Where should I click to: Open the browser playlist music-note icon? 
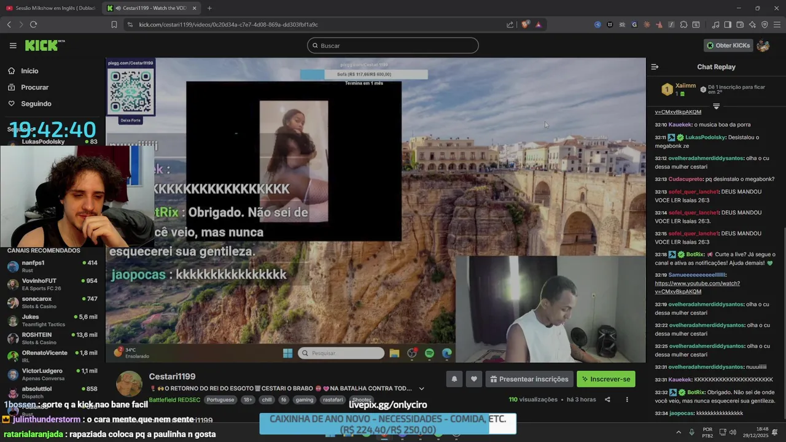pos(715,25)
